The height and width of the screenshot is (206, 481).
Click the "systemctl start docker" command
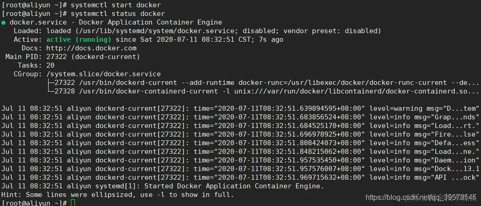tap(116, 5)
